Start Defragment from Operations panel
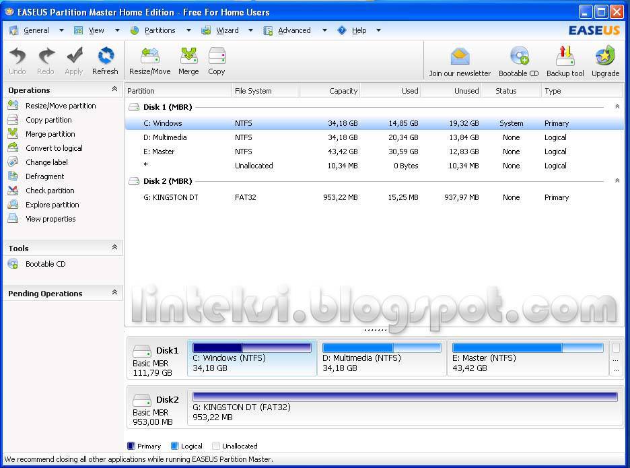The width and height of the screenshot is (630, 468). (x=44, y=176)
